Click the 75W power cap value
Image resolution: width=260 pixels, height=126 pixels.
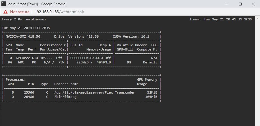61,62
